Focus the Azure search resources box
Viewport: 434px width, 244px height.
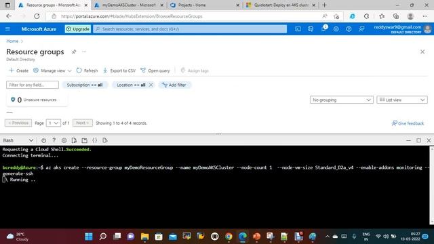point(190,29)
